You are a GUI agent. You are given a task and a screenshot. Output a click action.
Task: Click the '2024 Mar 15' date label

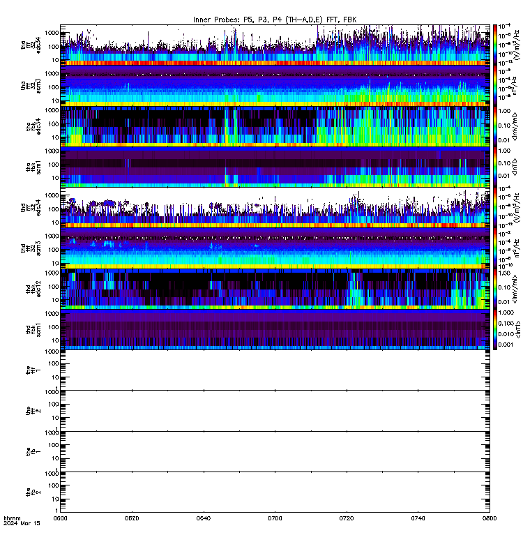tap(22, 524)
